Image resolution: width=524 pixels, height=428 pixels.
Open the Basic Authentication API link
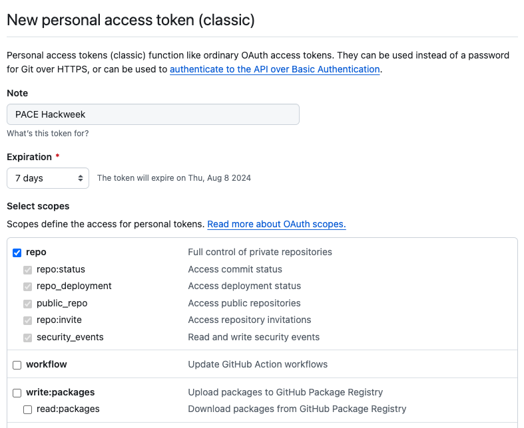coord(274,69)
